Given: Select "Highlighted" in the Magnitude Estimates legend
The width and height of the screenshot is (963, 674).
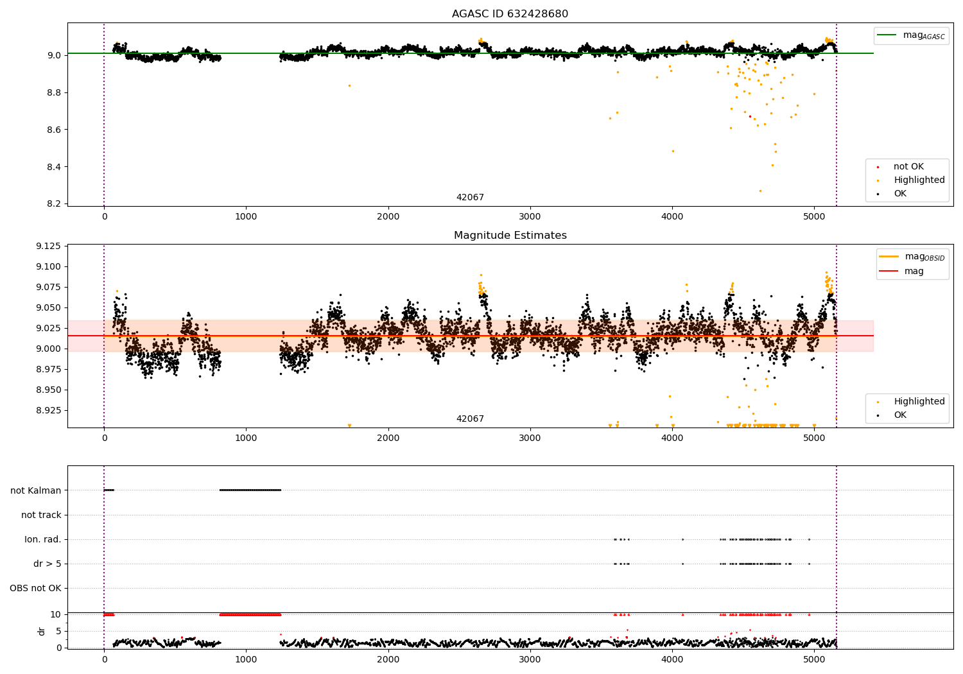Looking at the screenshot, I should pos(919,402).
